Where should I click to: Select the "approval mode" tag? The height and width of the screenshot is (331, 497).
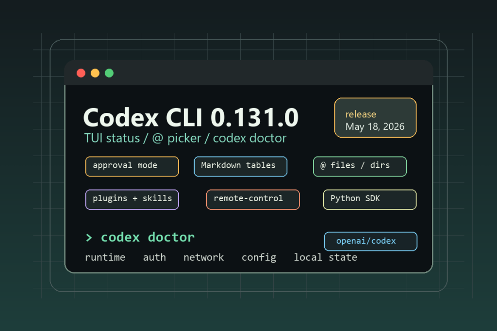point(132,166)
